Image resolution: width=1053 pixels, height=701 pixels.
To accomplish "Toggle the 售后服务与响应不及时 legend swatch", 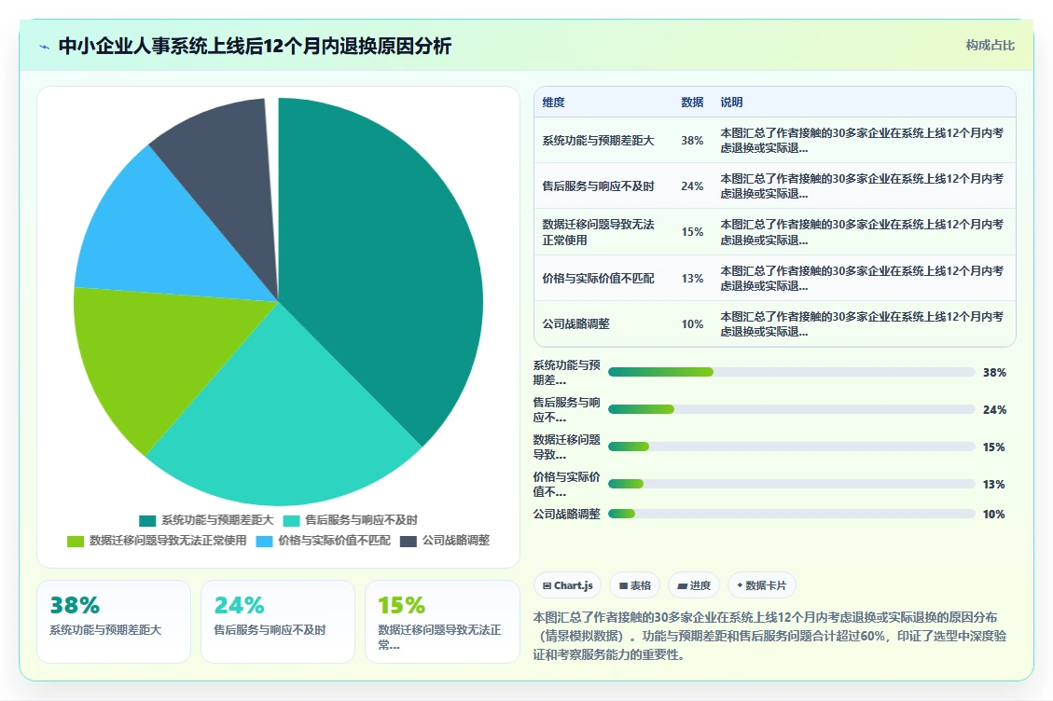I will (291, 520).
